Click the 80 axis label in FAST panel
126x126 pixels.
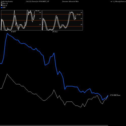pyautogui.click(x=40, y=12)
